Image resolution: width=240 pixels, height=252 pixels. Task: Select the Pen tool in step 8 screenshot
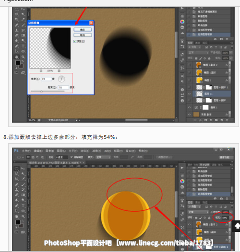[x=16, y=206]
